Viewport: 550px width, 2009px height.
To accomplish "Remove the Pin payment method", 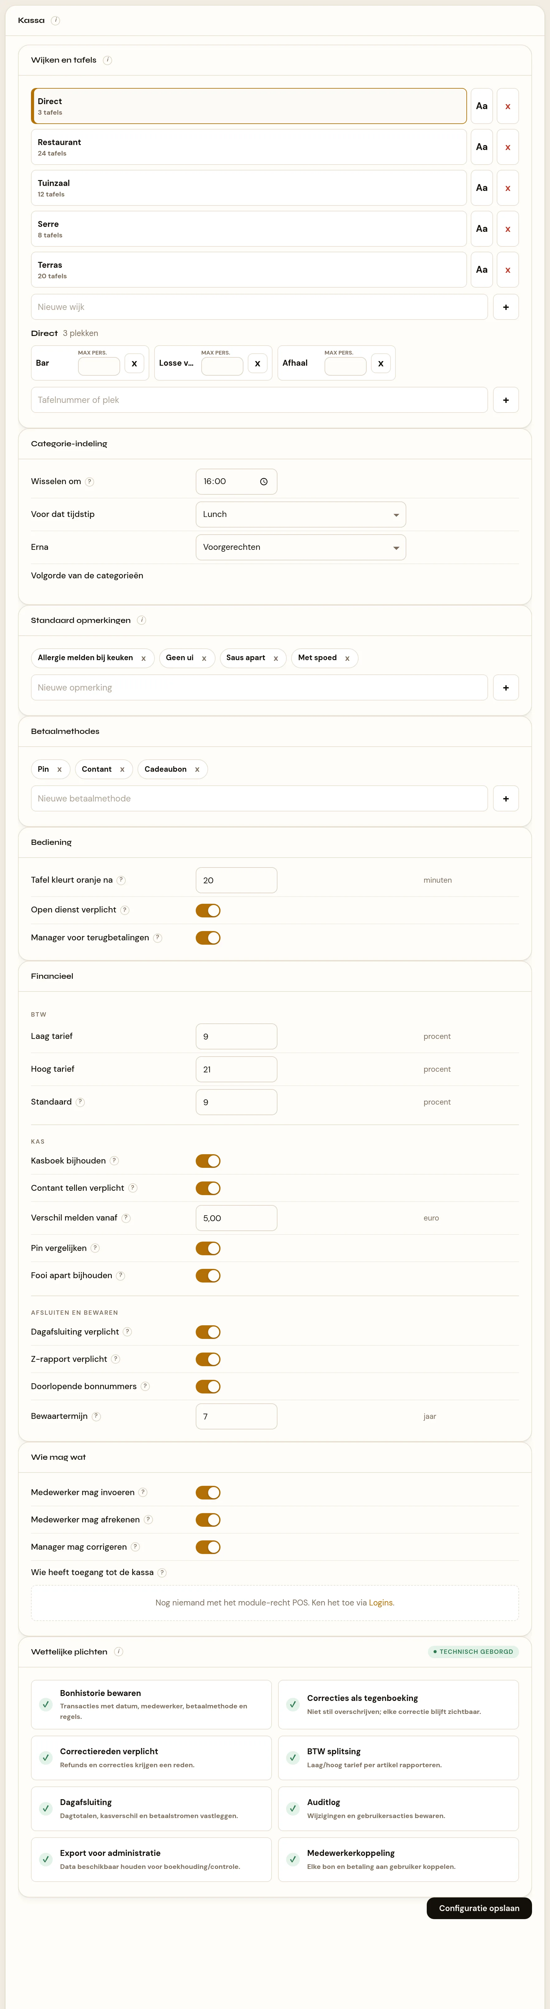I will [x=59, y=770].
